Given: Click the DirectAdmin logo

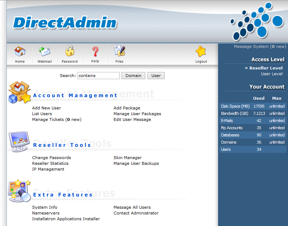Looking at the screenshot, I should (65, 23).
